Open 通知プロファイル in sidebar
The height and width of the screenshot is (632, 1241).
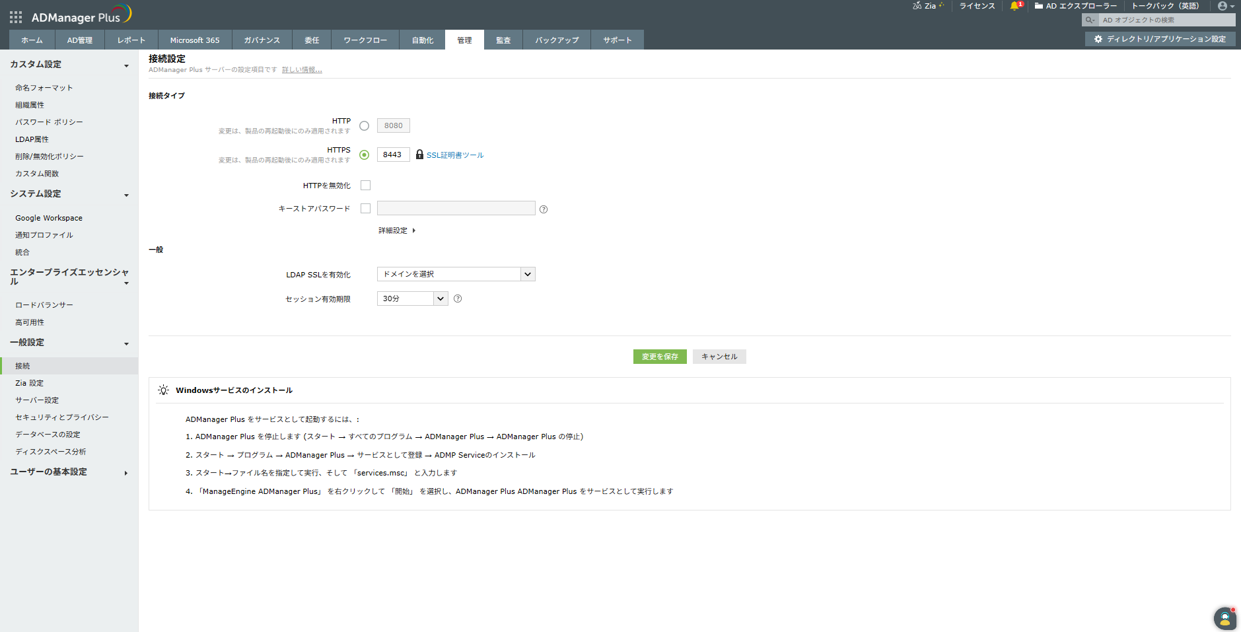pyautogui.click(x=44, y=235)
